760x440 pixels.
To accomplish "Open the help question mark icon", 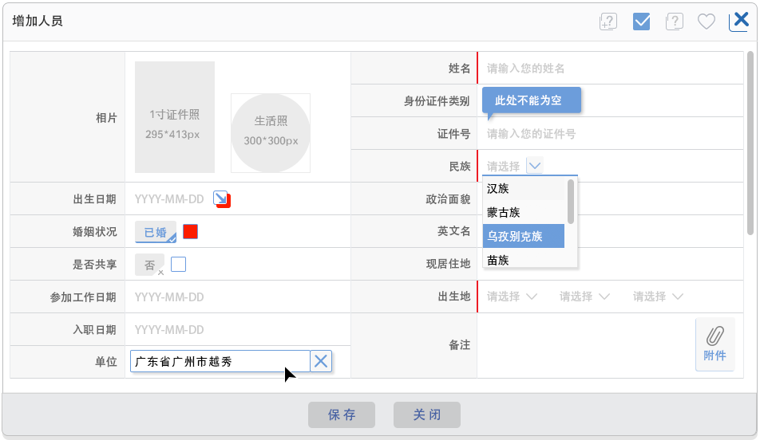I will (674, 22).
